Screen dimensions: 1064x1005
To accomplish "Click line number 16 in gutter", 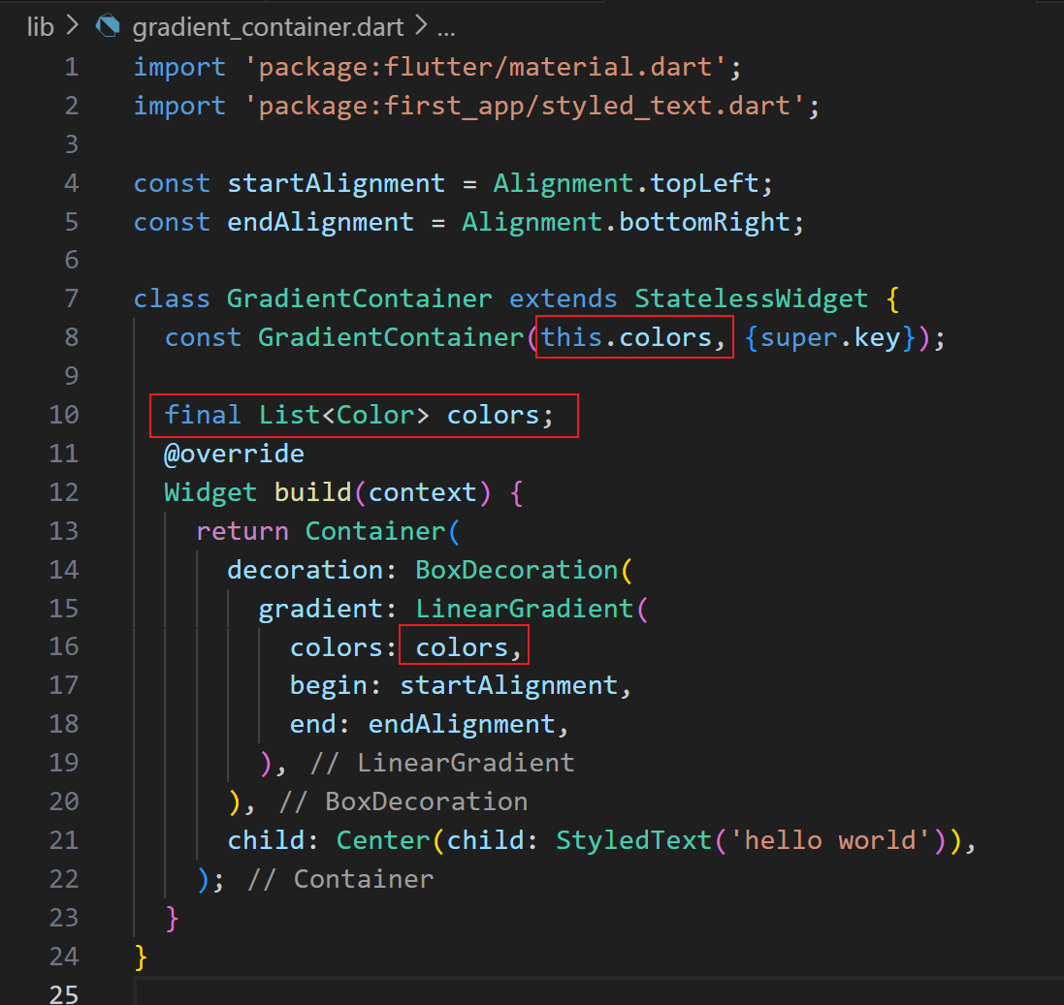I will pos(64,646).
